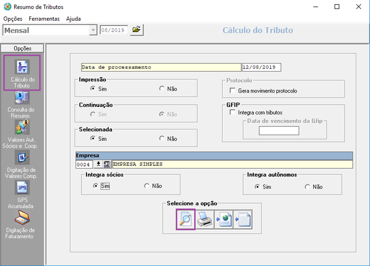Click the Opções sidebar header button
Screen dimensions: 370x266
point(22,48)
